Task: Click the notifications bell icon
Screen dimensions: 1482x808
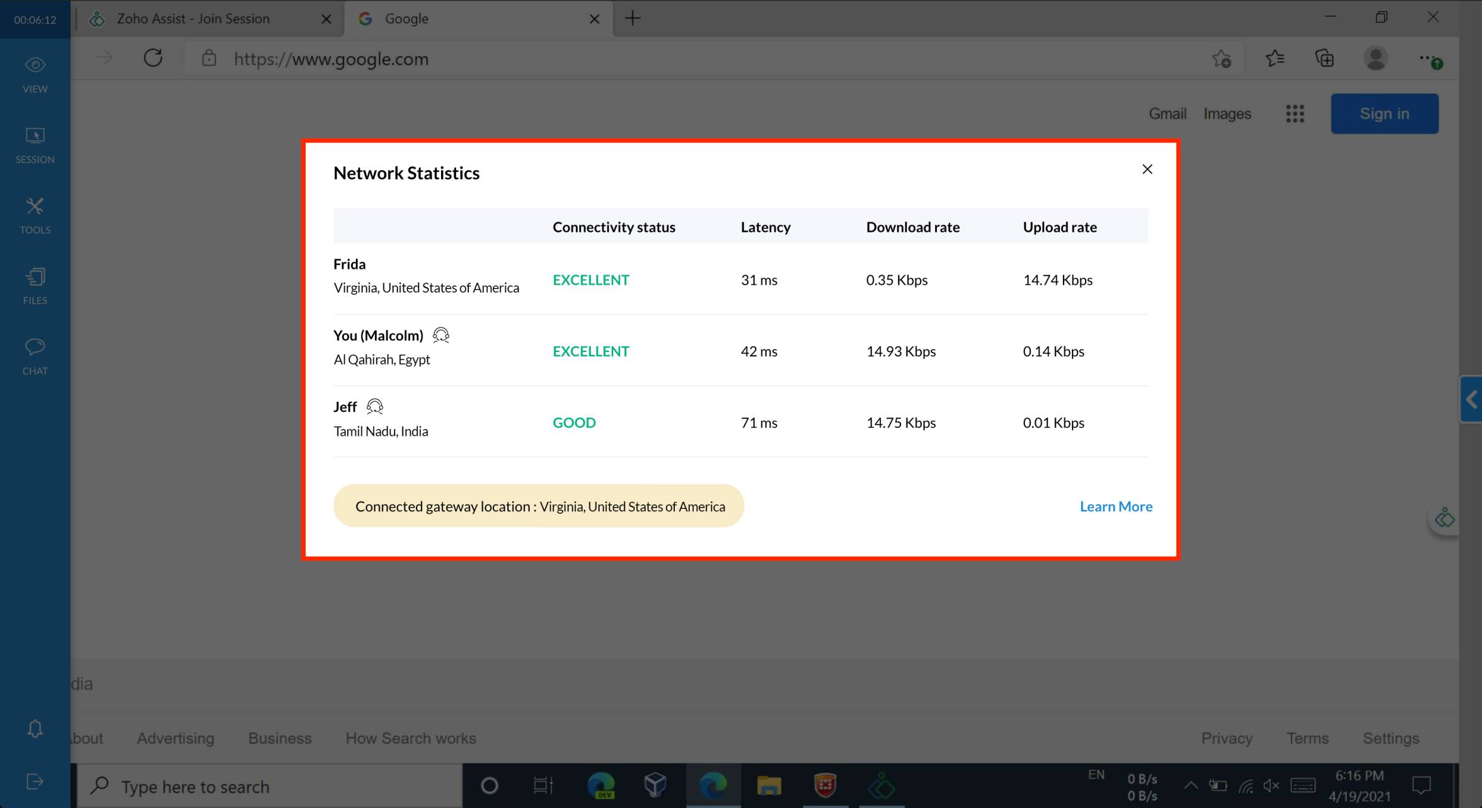Action: point(35,729)
